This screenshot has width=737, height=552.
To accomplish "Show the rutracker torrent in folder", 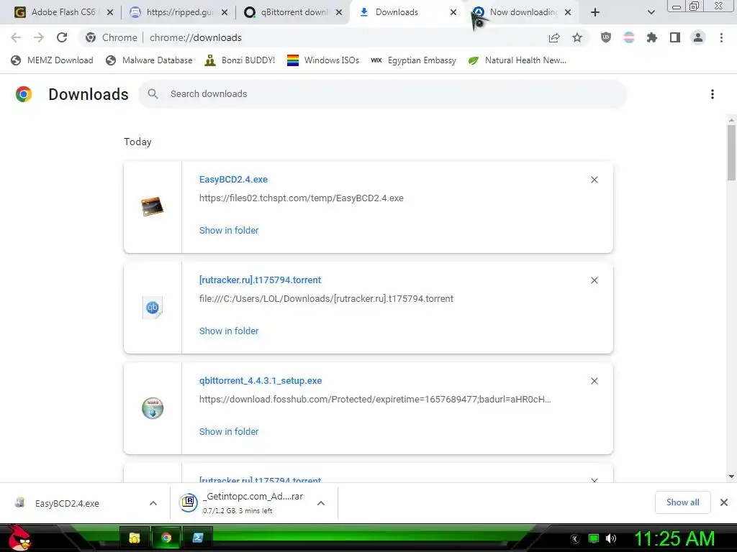I will 229,331.
